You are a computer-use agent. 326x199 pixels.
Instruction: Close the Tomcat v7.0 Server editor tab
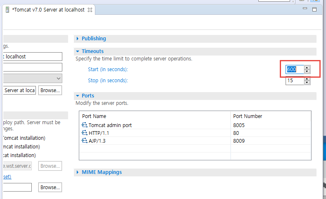click(x=90, y=10)
